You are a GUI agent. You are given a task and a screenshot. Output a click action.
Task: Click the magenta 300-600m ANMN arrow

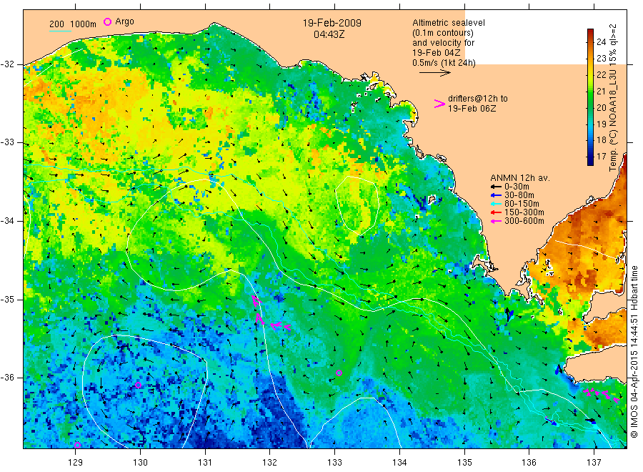[x=496, y=221]
